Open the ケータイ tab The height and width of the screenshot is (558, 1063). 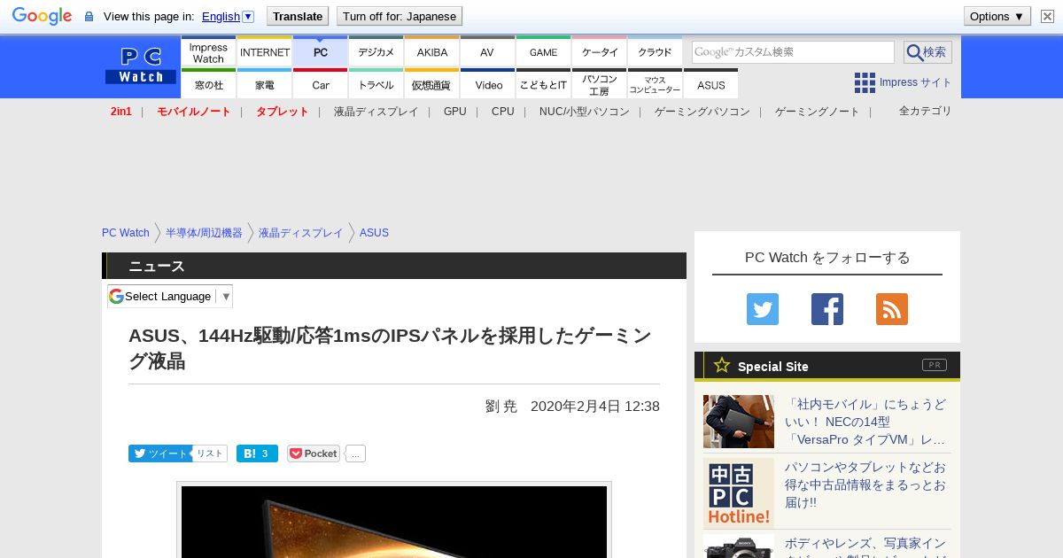600,51
